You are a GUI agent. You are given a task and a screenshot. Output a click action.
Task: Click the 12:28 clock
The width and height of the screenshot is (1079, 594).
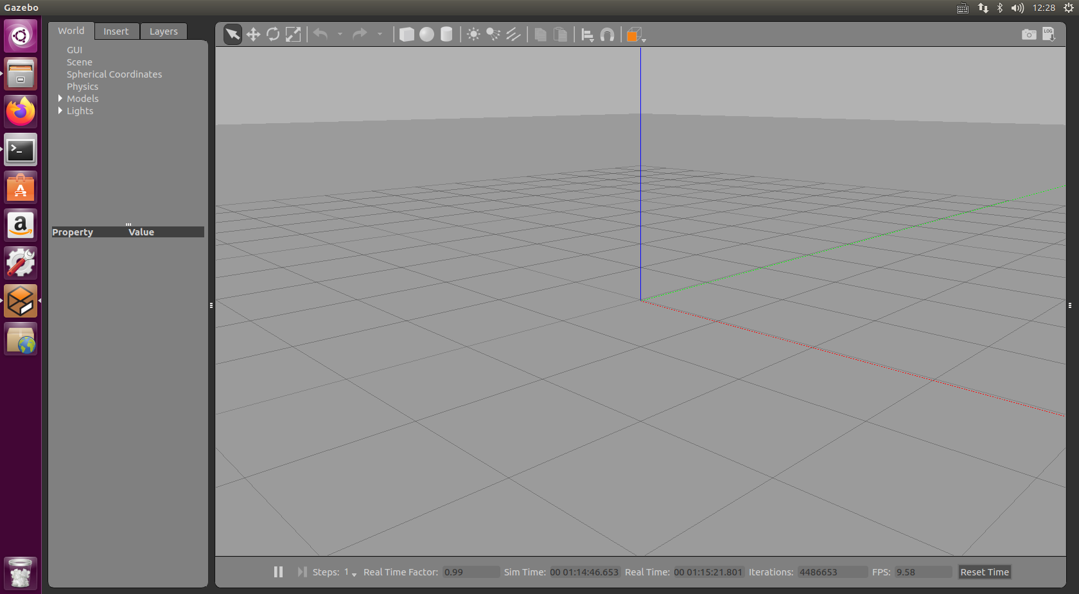pyautogui.click(x=1044, y=8)
